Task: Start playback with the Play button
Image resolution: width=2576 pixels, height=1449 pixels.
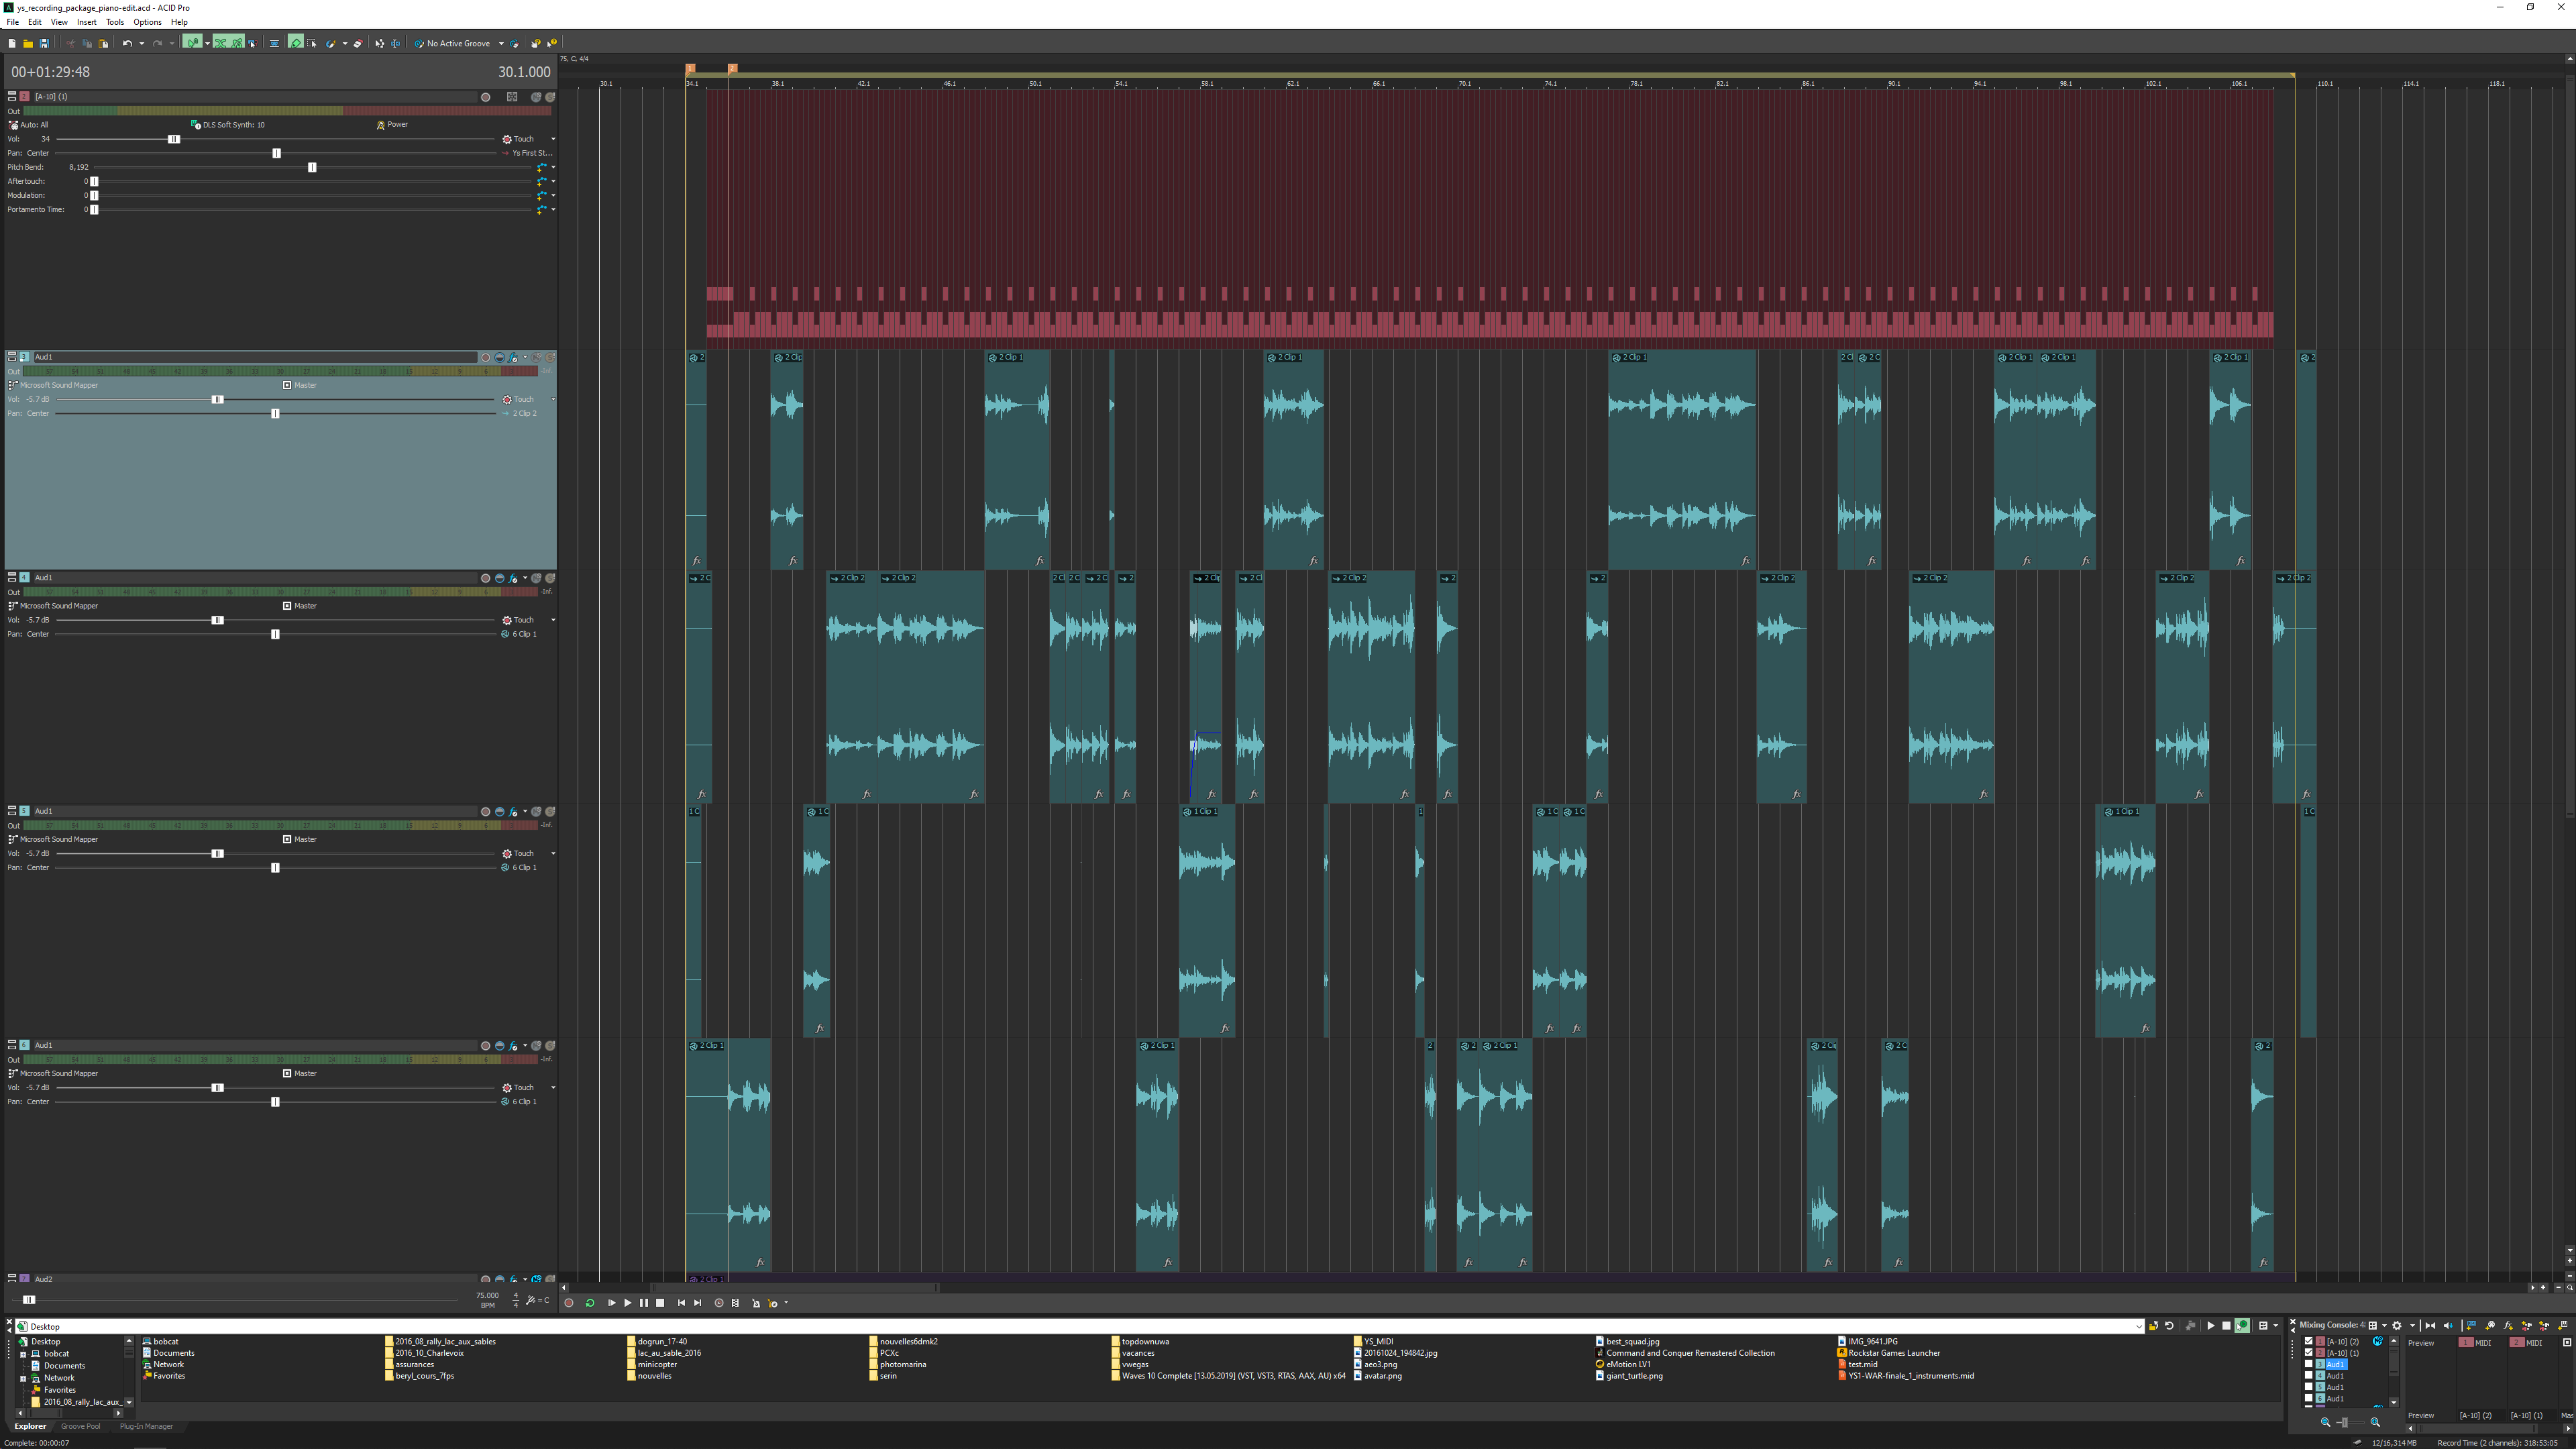Action: coord(628,1303)
